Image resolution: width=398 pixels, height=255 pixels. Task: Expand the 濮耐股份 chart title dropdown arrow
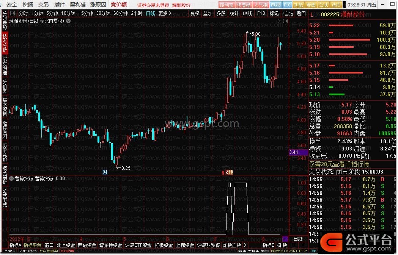coord(69,21)
